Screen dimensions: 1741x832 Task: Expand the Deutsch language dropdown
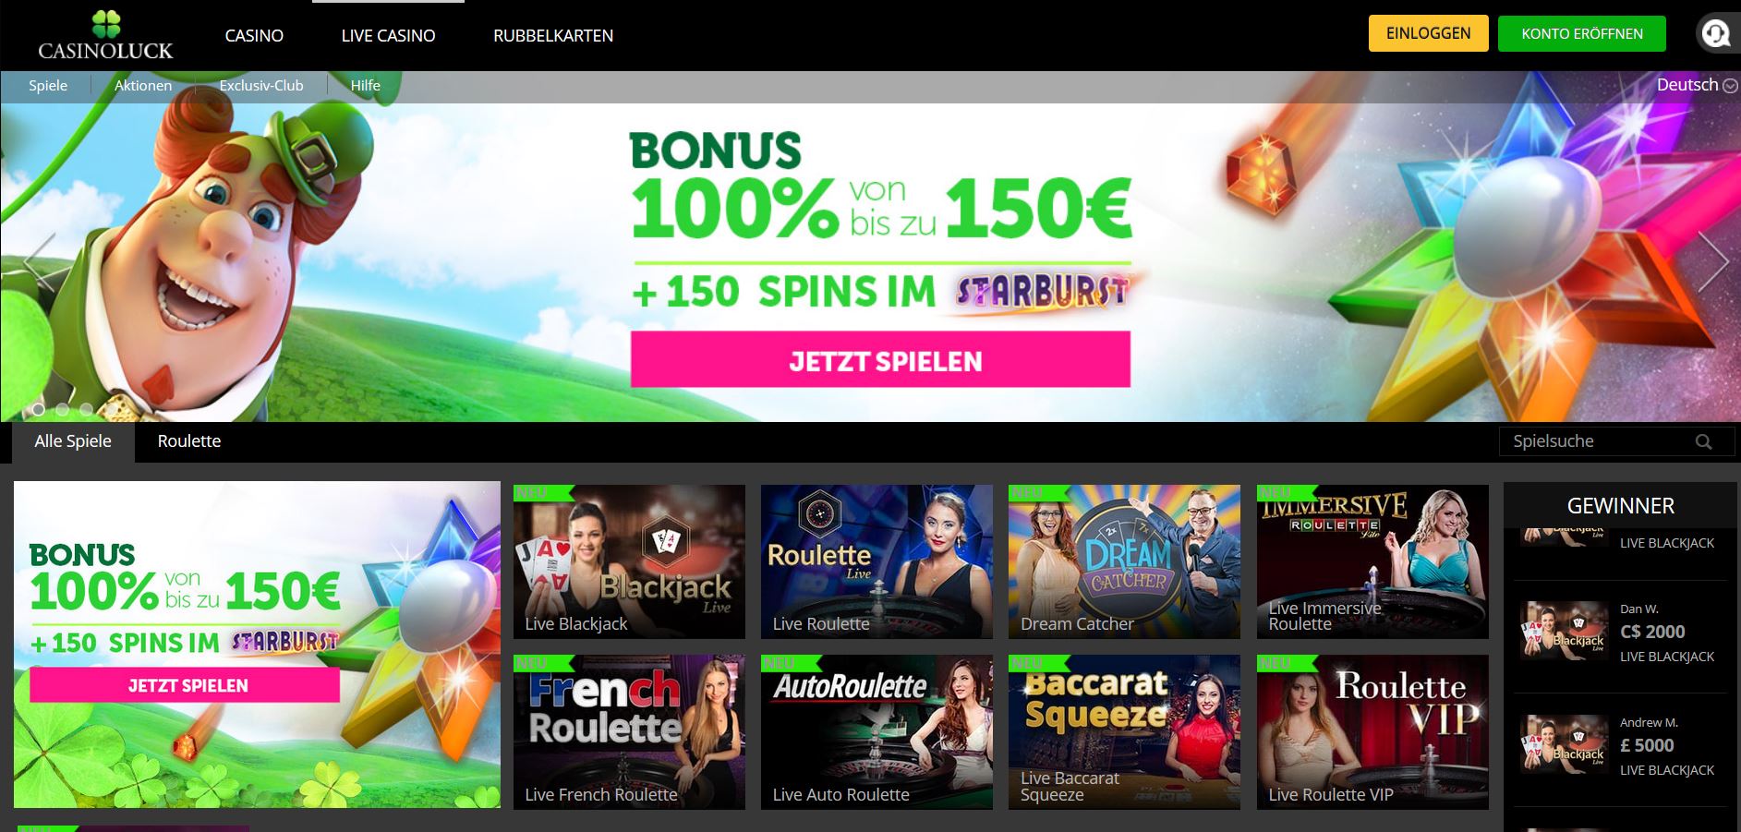1697,85
